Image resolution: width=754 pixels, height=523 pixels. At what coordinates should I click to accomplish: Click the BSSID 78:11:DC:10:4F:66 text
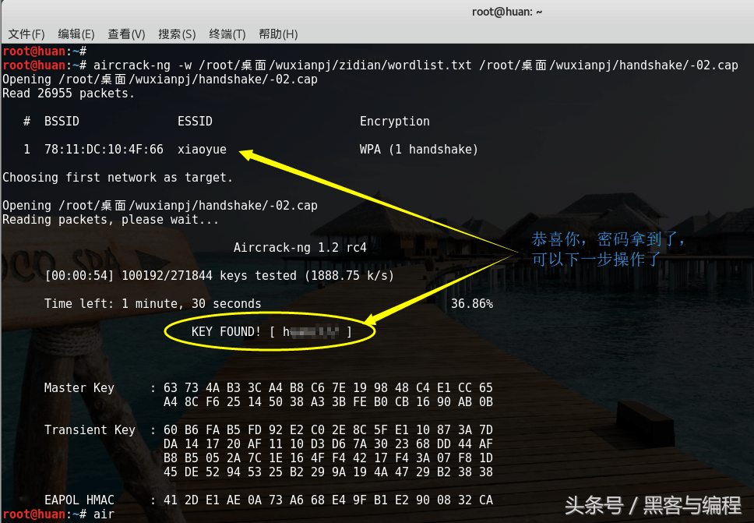[104, 150]
